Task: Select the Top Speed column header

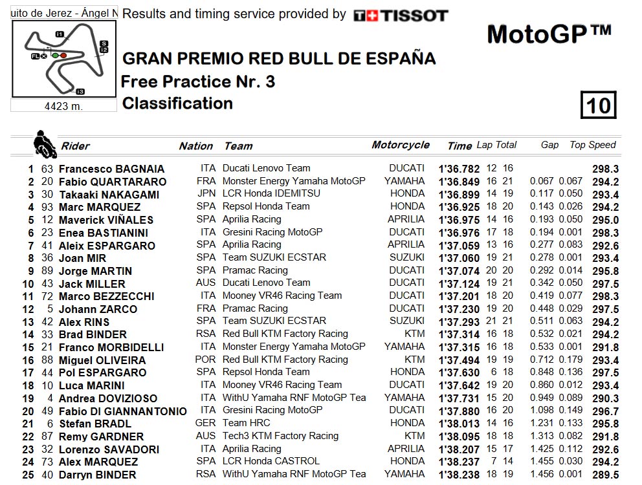Action: tap(592, 145)
